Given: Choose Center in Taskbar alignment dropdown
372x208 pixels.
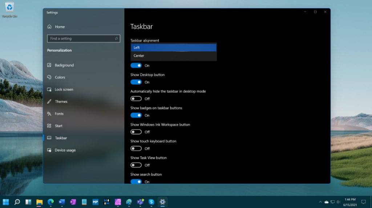Looking at the screenshot, I should [173, 56].
